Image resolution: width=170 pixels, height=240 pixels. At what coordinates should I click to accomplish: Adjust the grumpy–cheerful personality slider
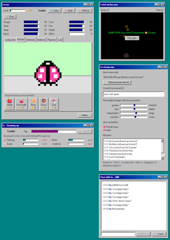coord(134,105)
